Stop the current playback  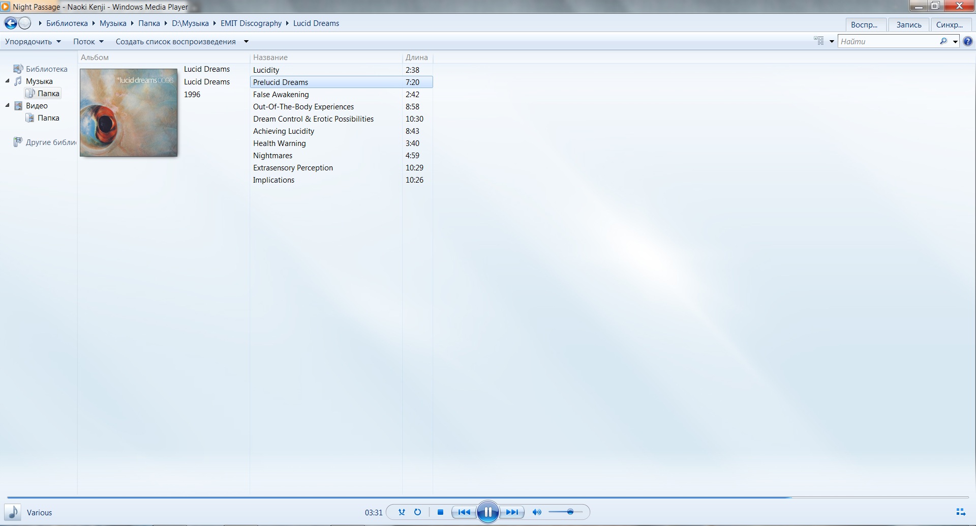pos(440,512)
